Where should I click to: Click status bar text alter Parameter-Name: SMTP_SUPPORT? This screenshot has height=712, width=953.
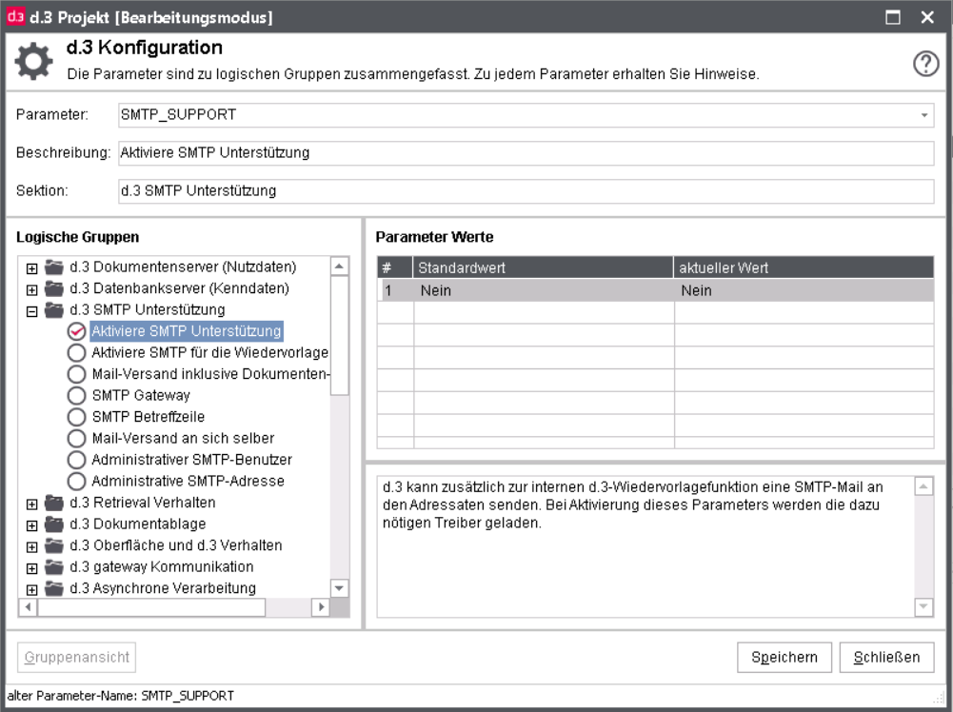(x=120, y=696)
